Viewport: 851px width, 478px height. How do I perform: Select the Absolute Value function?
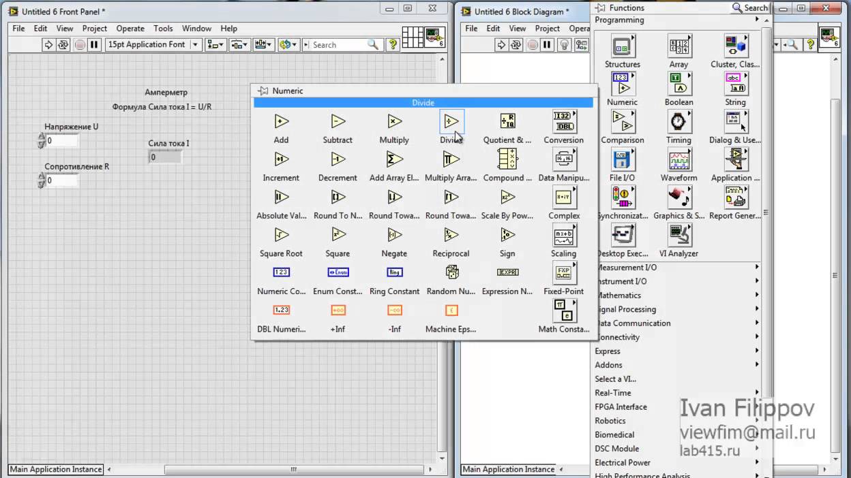tap(282, 197)
